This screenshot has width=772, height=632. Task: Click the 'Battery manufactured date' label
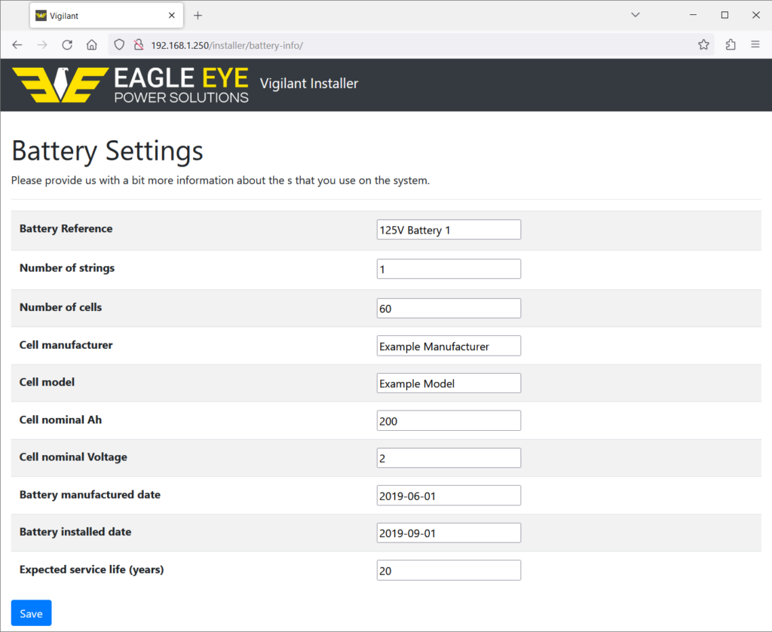(90, 495)
